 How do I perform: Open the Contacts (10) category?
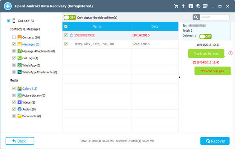pyautogui.click(x=31, y=37)
